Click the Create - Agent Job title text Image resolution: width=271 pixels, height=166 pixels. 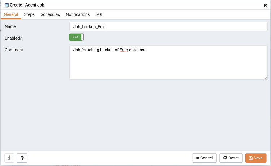[x=27, y=5]
